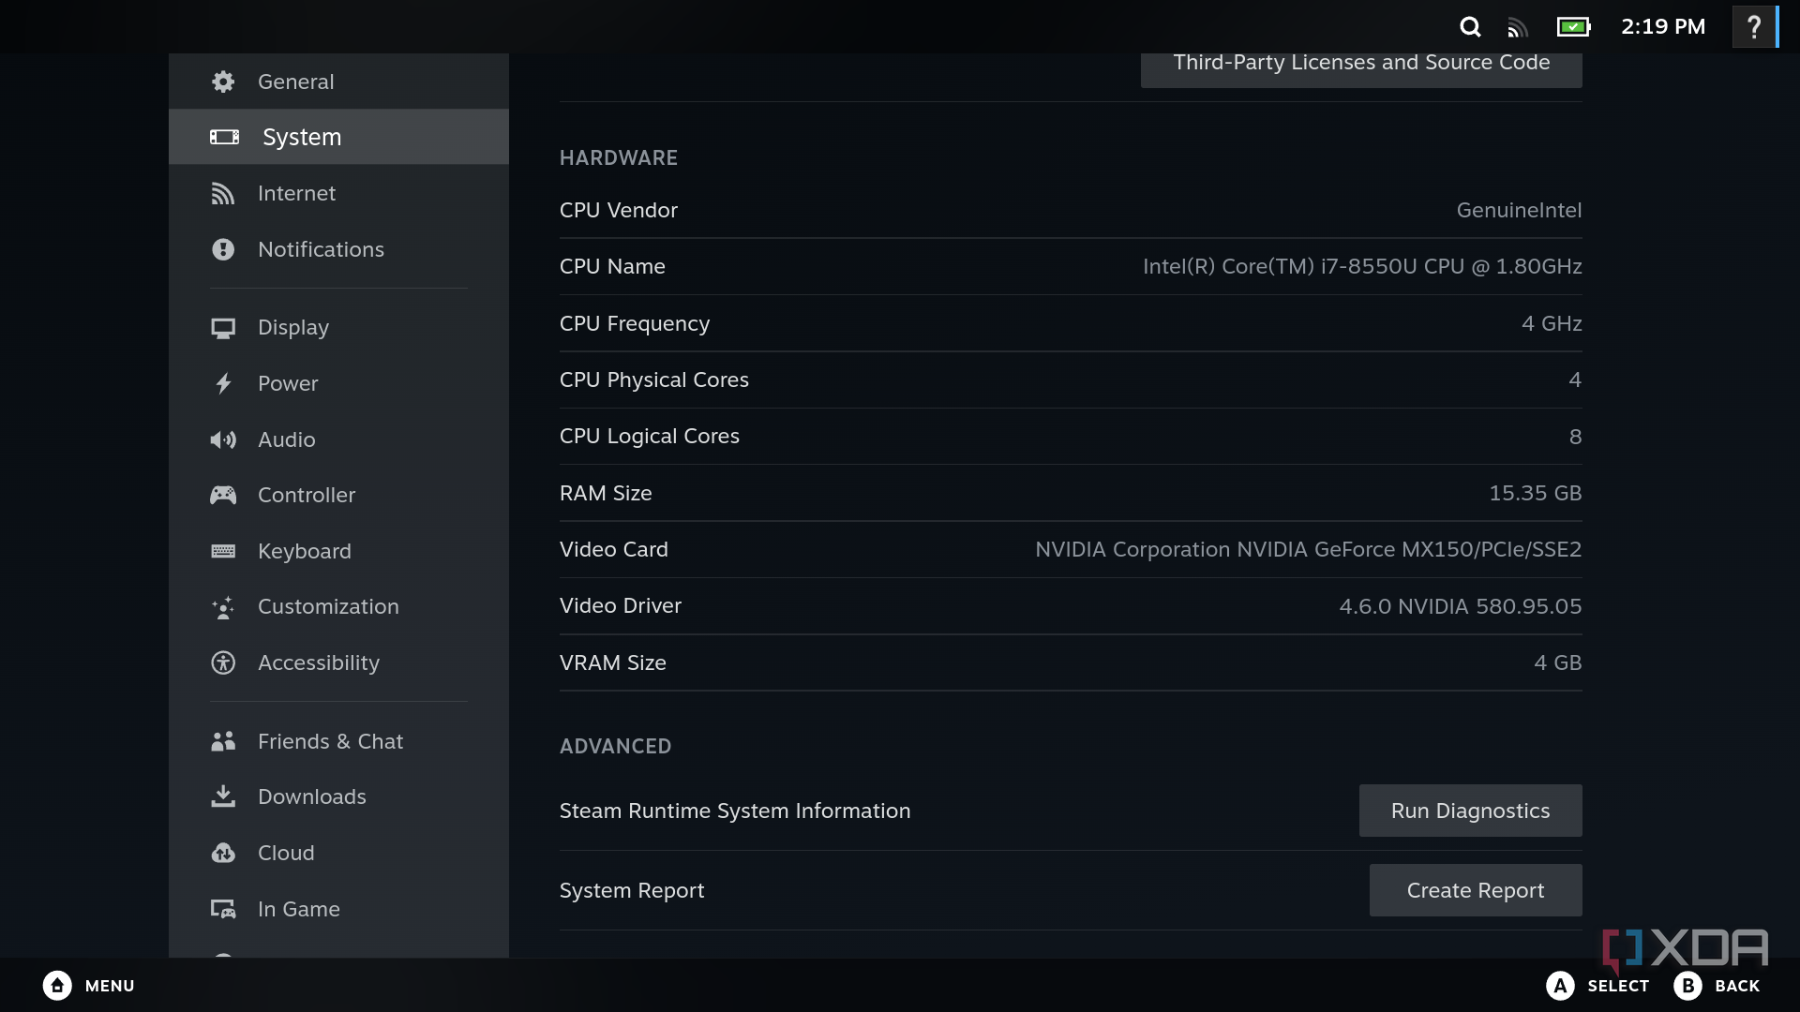Click the battery indicator icon
Viewport: 1800px width, 1012px height.
point(1574,27)
